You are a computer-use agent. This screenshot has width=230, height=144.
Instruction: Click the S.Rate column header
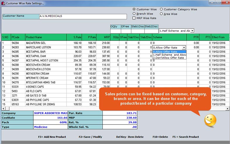point(74,37)
